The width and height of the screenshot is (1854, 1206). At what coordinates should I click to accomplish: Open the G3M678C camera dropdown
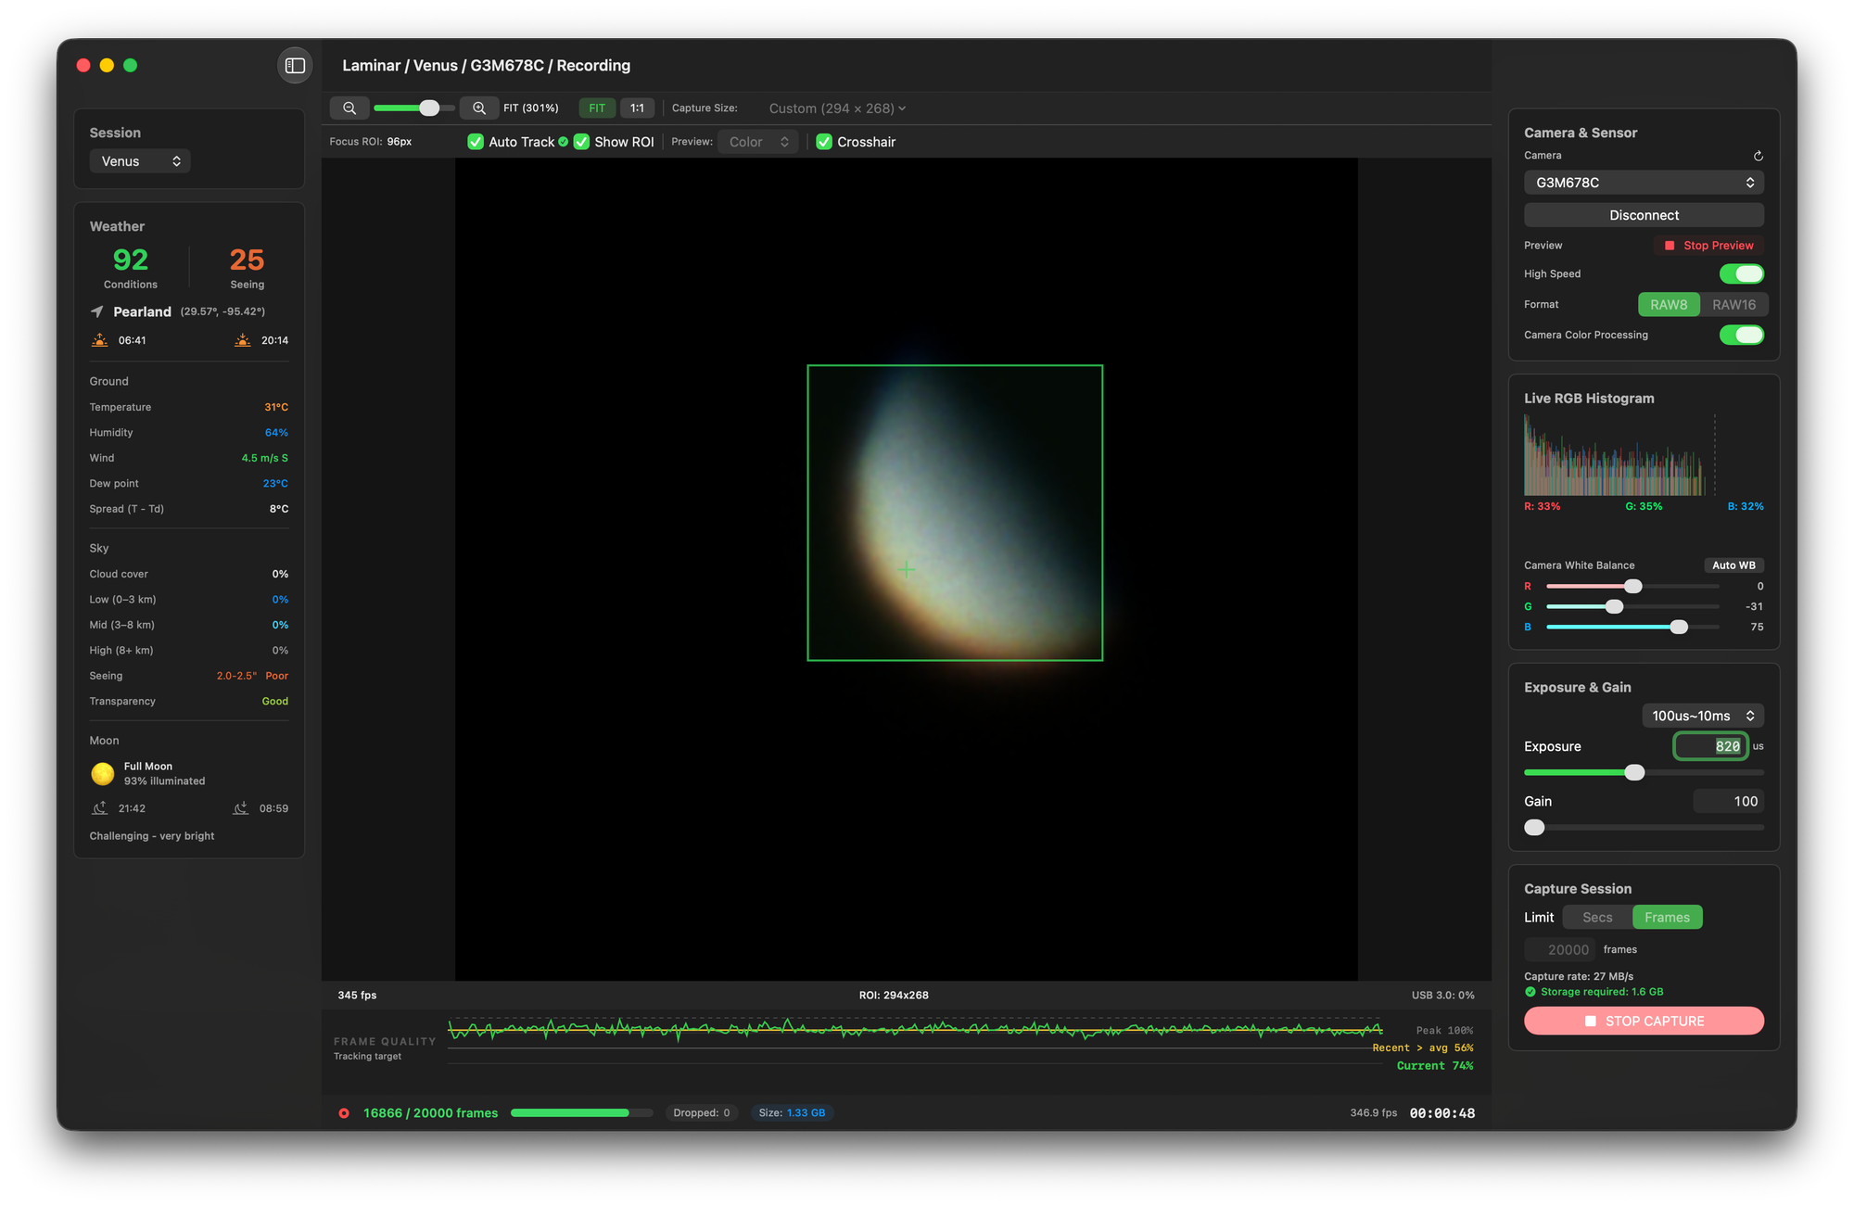[x=1644, y=183]
